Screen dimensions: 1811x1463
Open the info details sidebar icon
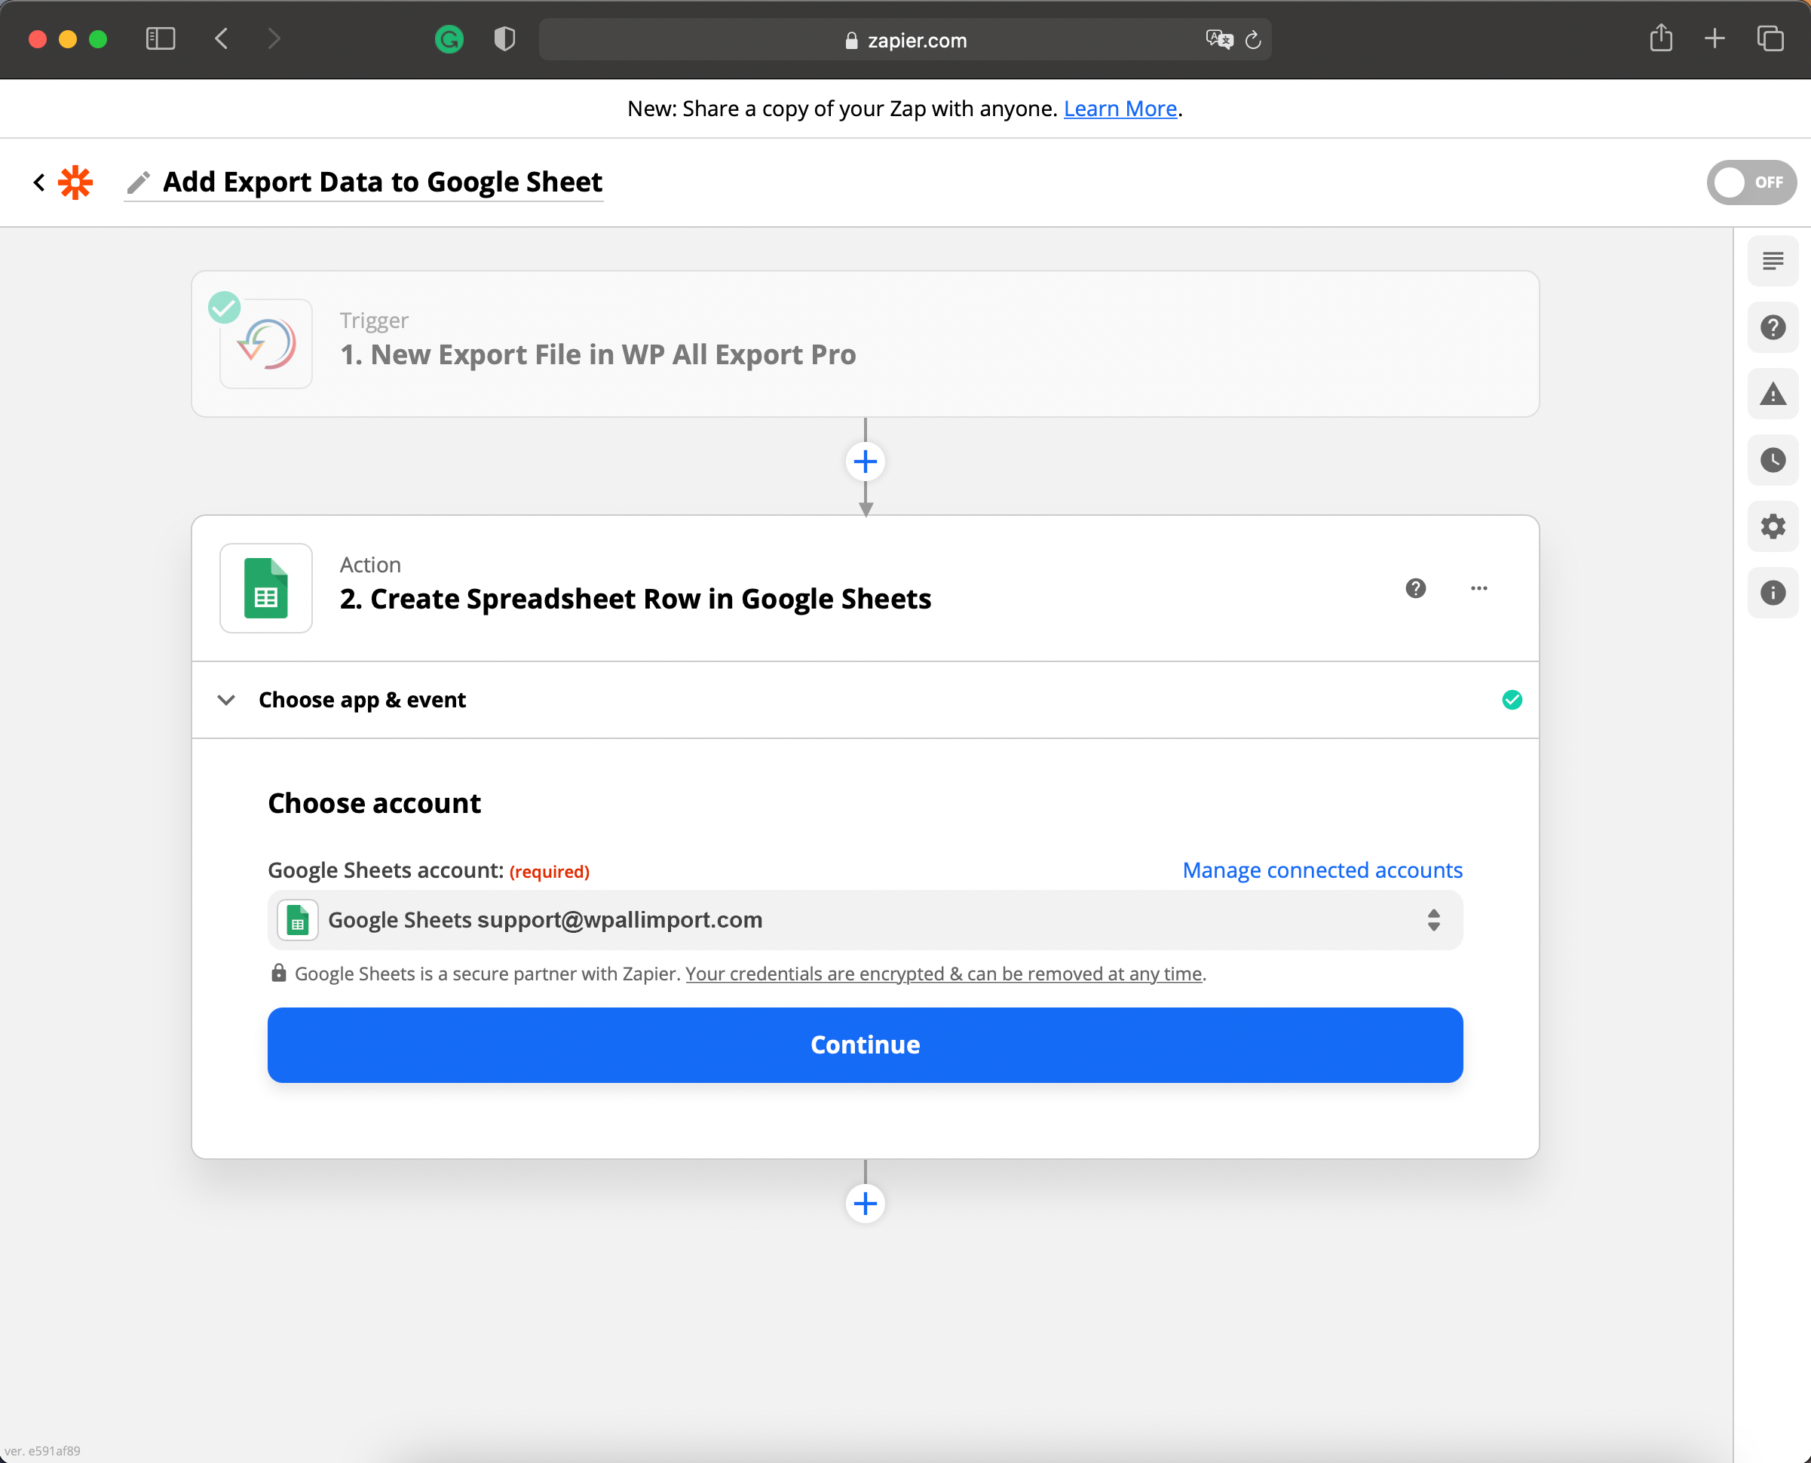click(1773, 593)
